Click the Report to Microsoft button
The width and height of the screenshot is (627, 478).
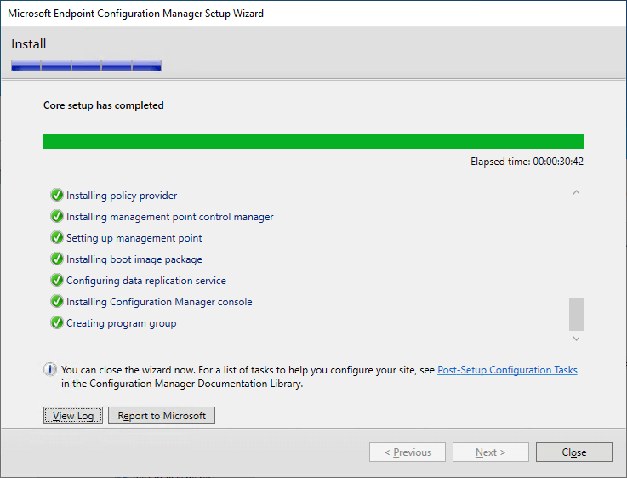[162, 415]
